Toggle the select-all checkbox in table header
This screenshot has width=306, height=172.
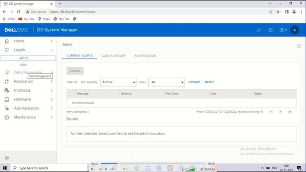tap(71, 94)
